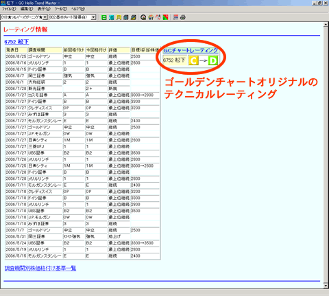Click the 2006/7/28 date cell
This screenshot has width=329, height=296.
pyautogui.click(x=16, y=89)
